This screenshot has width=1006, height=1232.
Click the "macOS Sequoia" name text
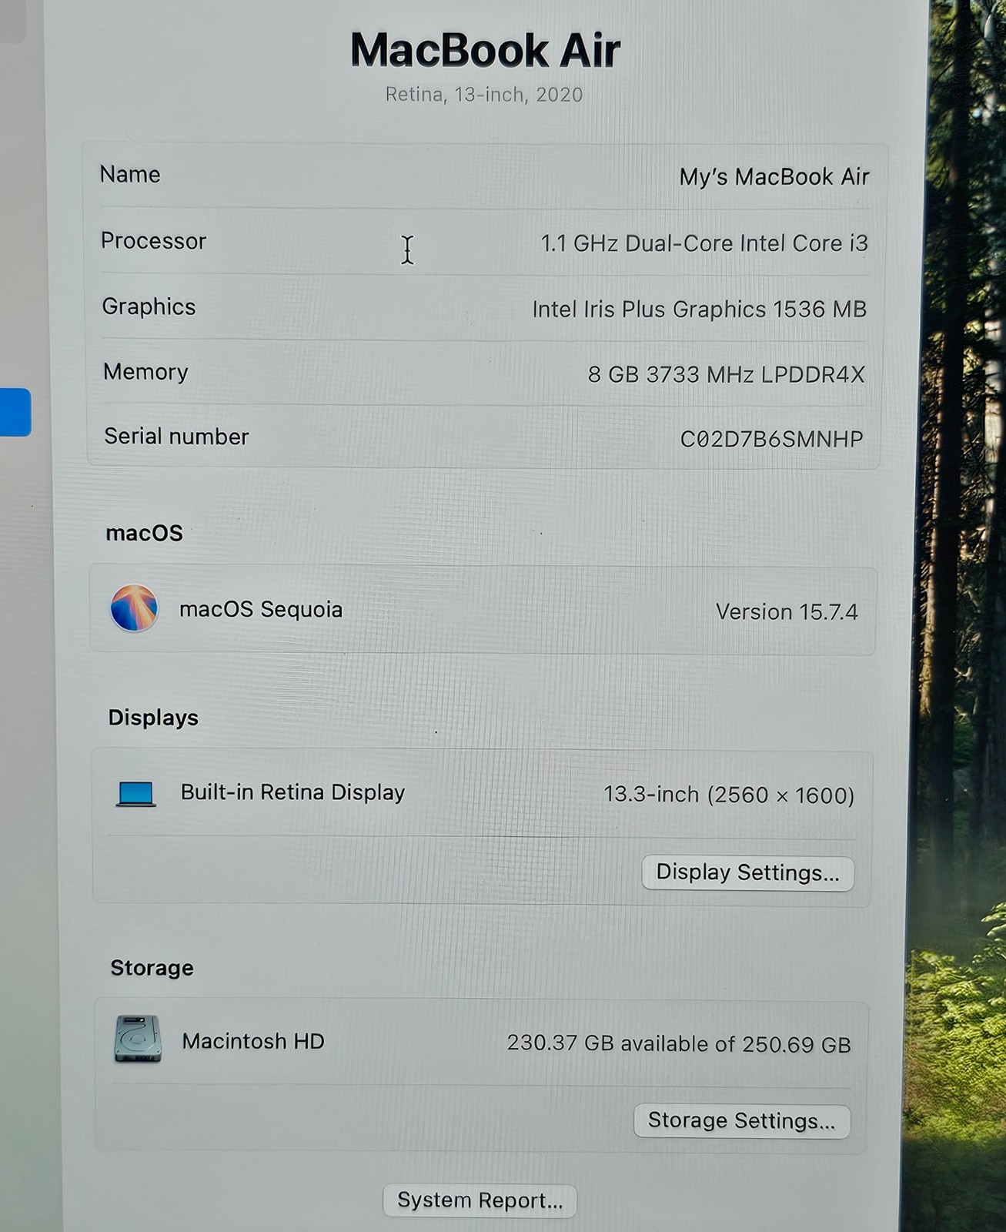click(x=261, y=609)
